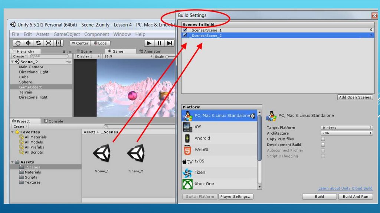Select Android platform

click(219, 138)
